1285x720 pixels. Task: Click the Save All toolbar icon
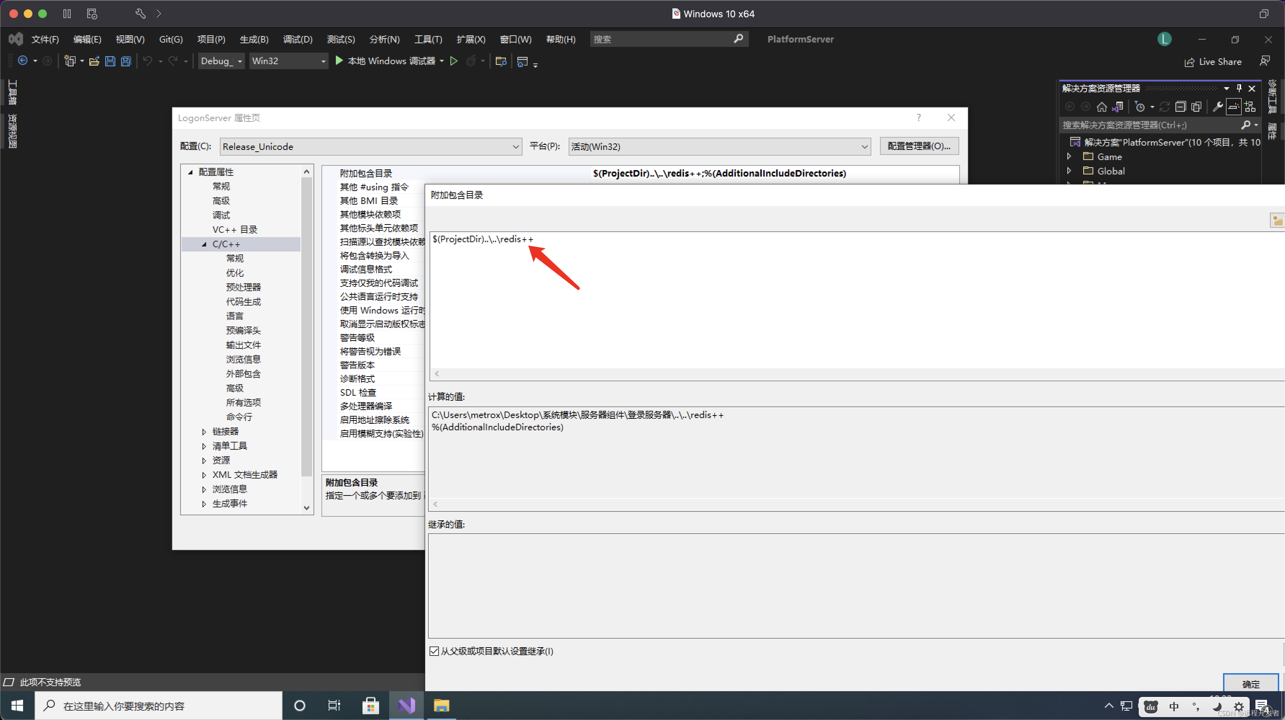tap(126, 61)
